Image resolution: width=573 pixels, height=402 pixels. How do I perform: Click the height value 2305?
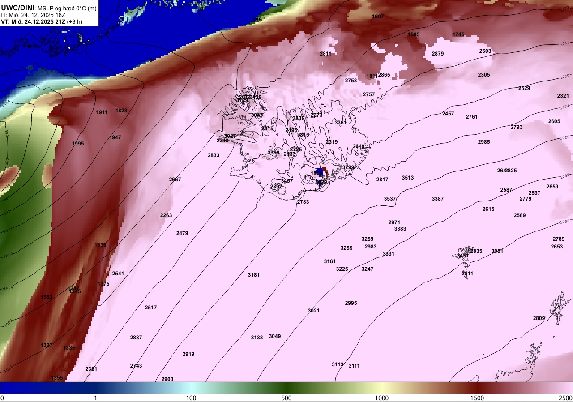(x=483, y=75)
